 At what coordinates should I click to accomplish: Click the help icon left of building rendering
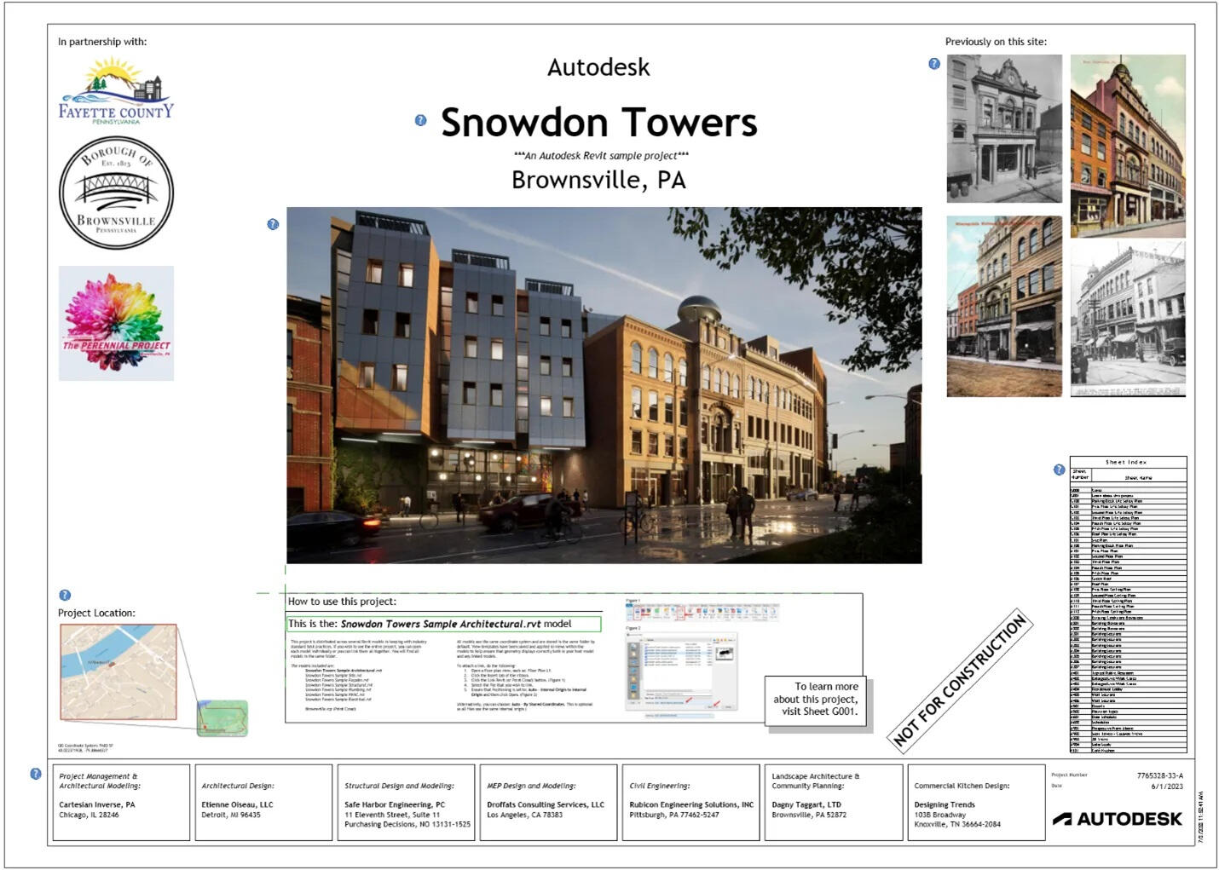coord(273,224)
